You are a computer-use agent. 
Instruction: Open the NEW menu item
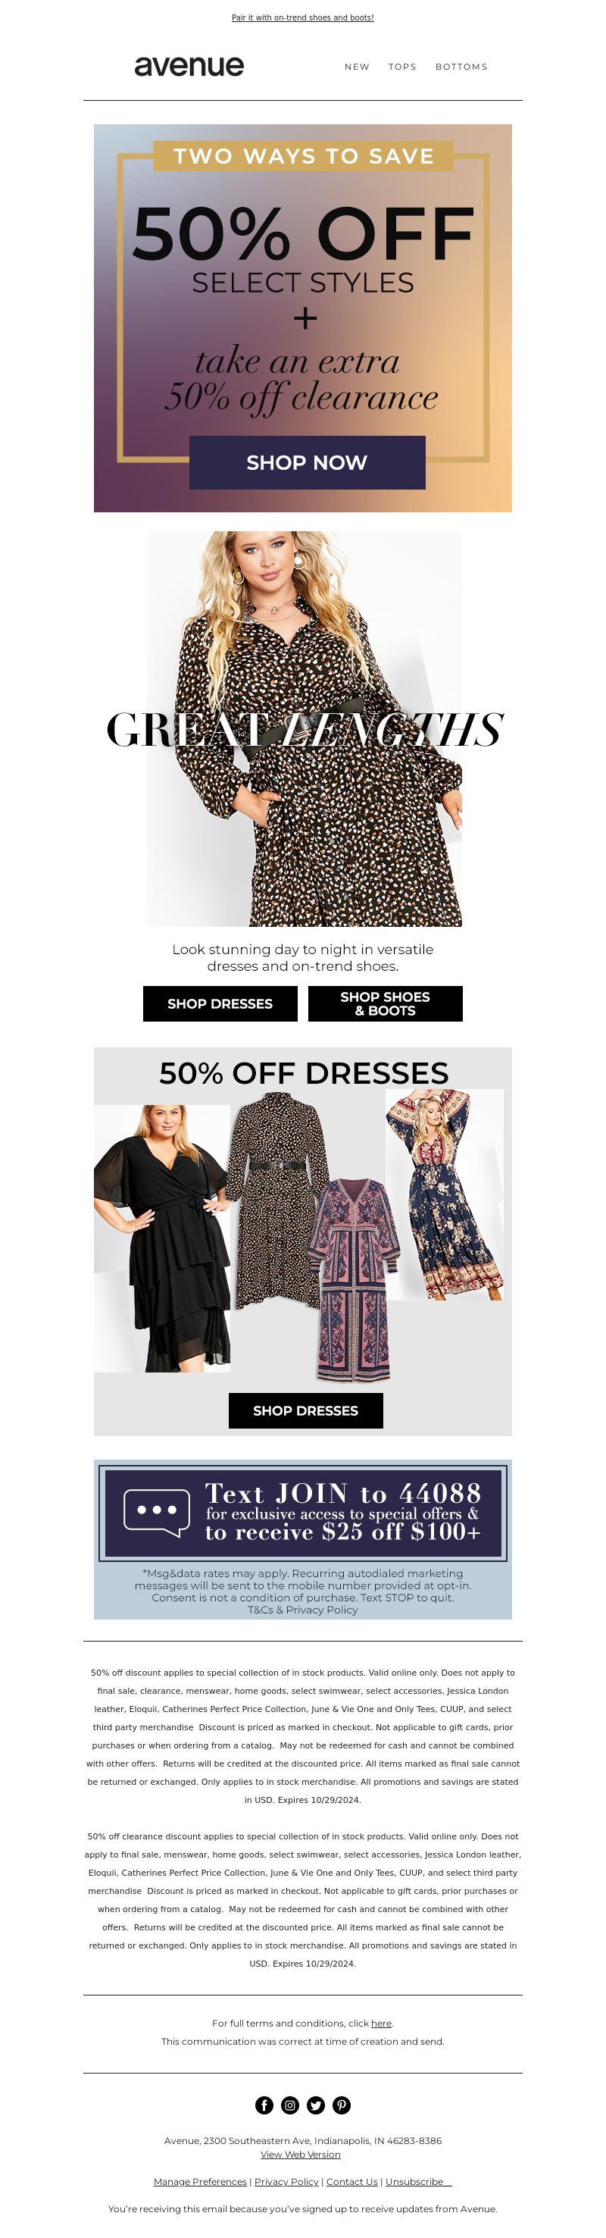tap(357, 67)
